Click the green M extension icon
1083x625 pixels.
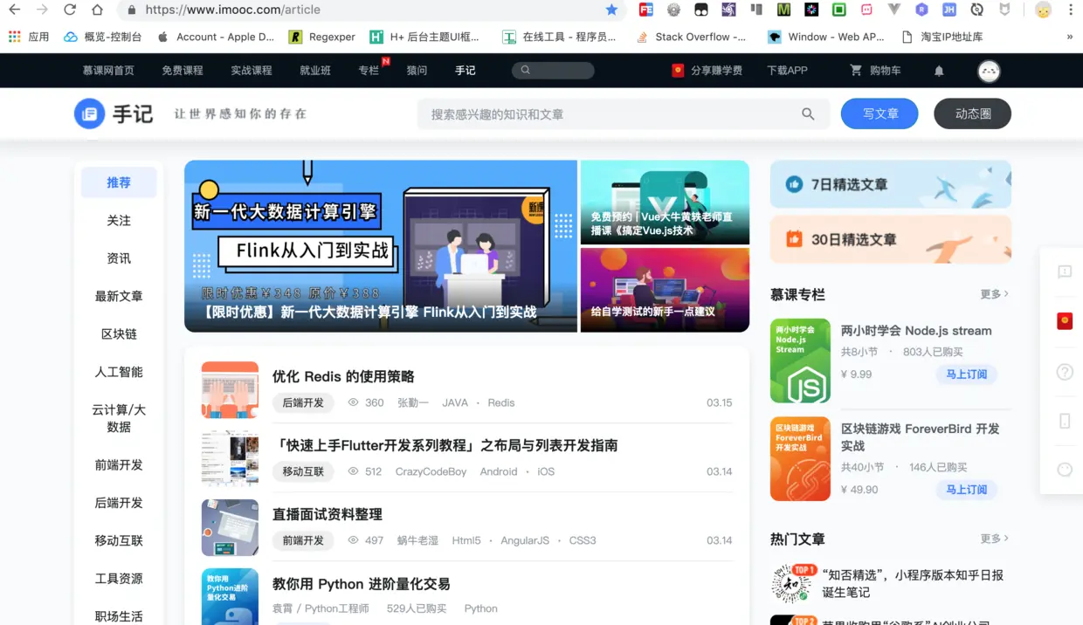point(783,10)
